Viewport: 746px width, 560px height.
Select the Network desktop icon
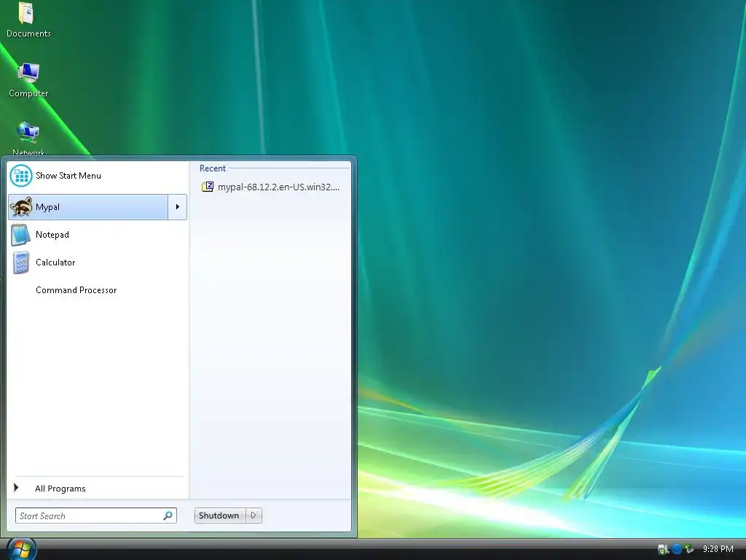(x=28, y=138)
